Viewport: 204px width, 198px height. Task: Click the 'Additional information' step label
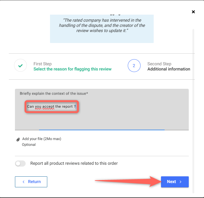click(x=169, y=69)
